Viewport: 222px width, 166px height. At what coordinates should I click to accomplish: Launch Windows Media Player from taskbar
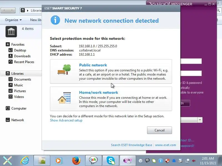(59, 160)
